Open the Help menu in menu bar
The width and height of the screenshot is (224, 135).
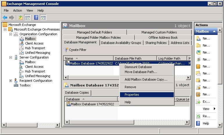[41, 10]
